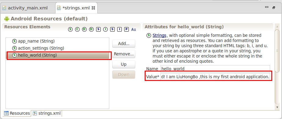Viewport: 282px width, 119px height.
Task: Toggle the green circle I Item filter
Action: pos(105,30)
